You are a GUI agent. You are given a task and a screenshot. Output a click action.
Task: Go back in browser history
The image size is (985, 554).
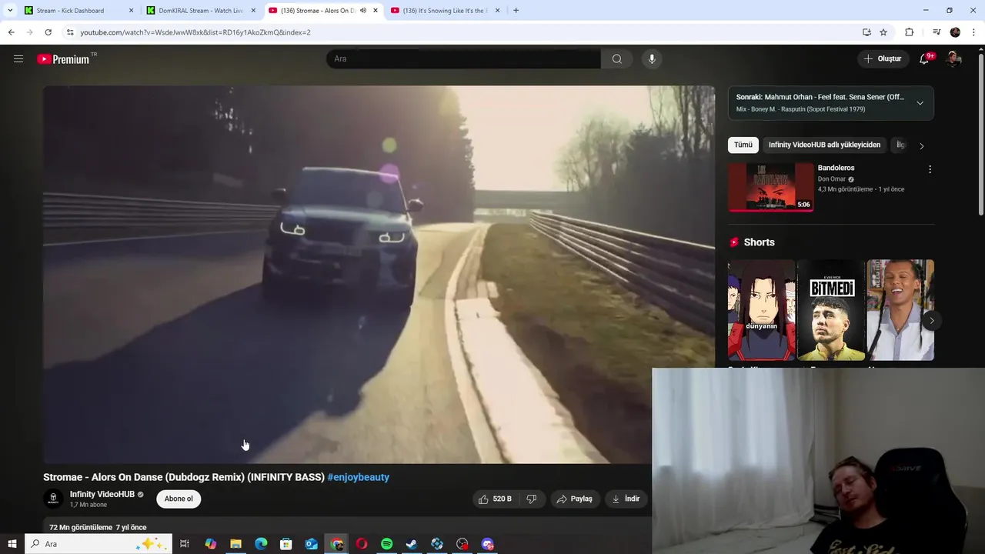pyautogui.click(x=11, y=32)
